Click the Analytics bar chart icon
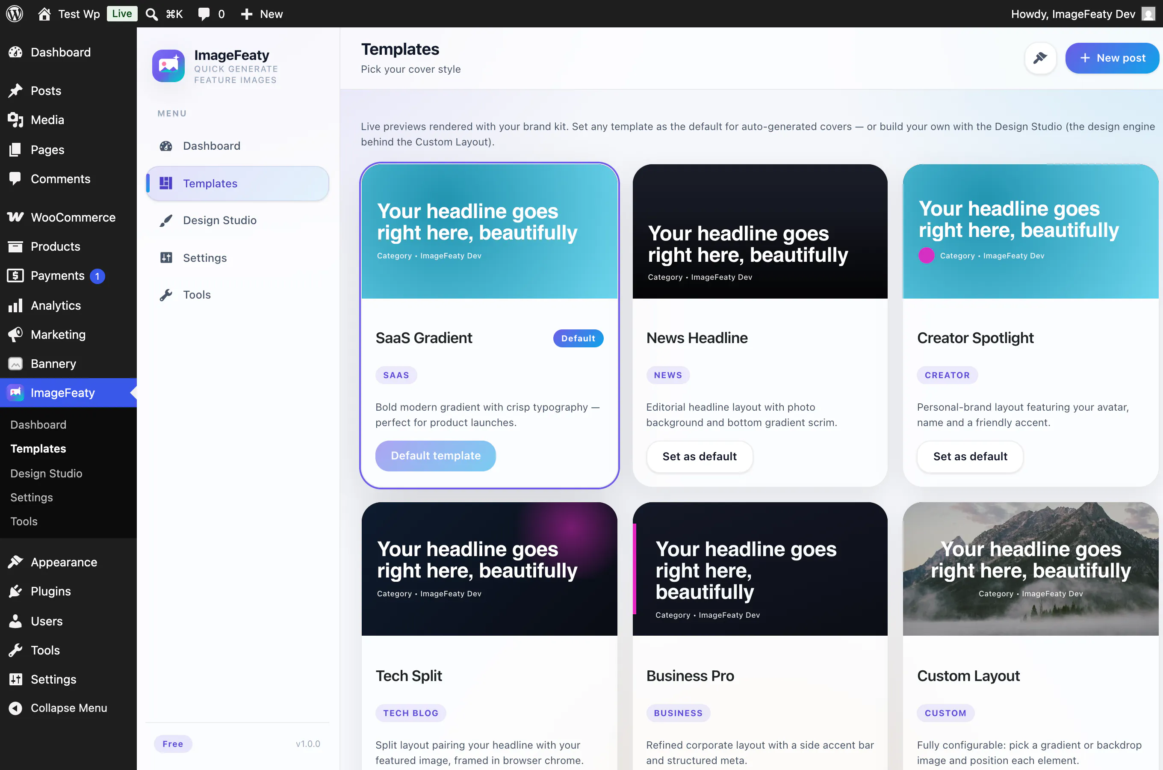1163x770 pixels. click(15, 305)
